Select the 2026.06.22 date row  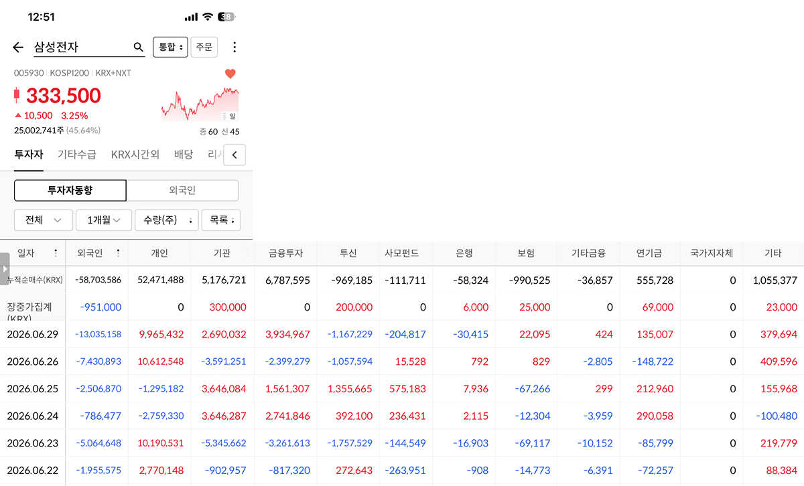click(33, 470)
